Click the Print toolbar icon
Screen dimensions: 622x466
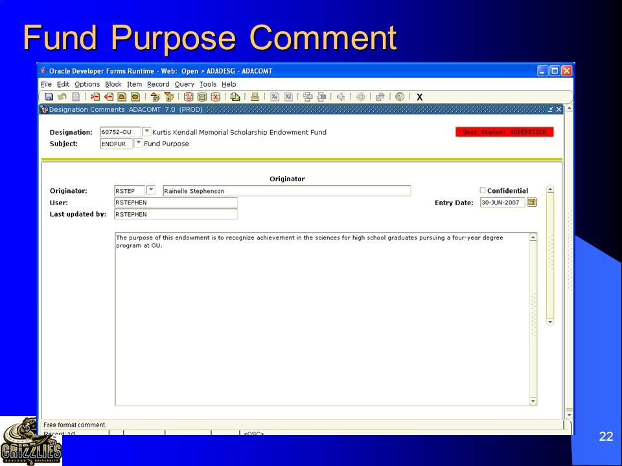tap(255, 96)
